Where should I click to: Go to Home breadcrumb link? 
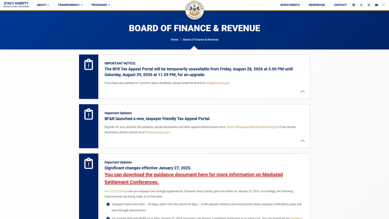pyautogui.click(x=174, y=40)
